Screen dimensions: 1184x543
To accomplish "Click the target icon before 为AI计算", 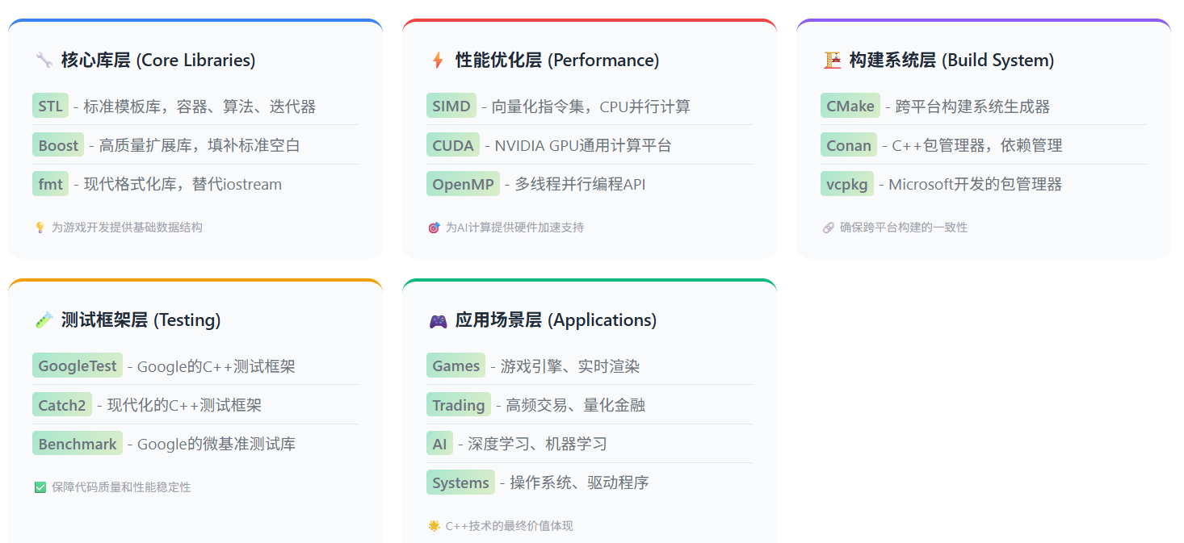I will pyautogui.click(x=434, y=228).
